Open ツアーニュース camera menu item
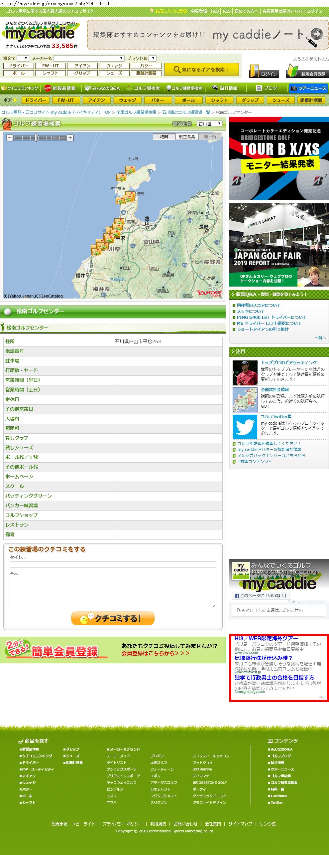This screenshot has width=329, height=855. pos(308,88)
